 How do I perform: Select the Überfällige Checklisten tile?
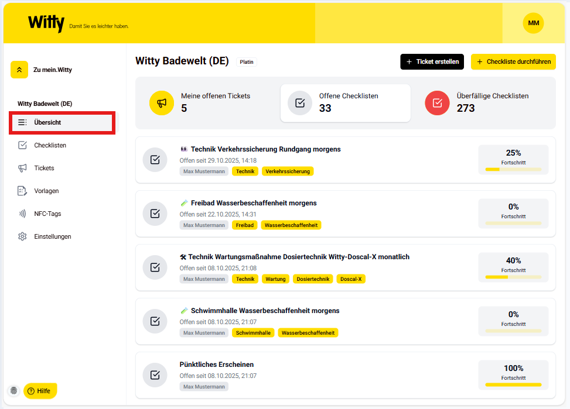[483, 103]
